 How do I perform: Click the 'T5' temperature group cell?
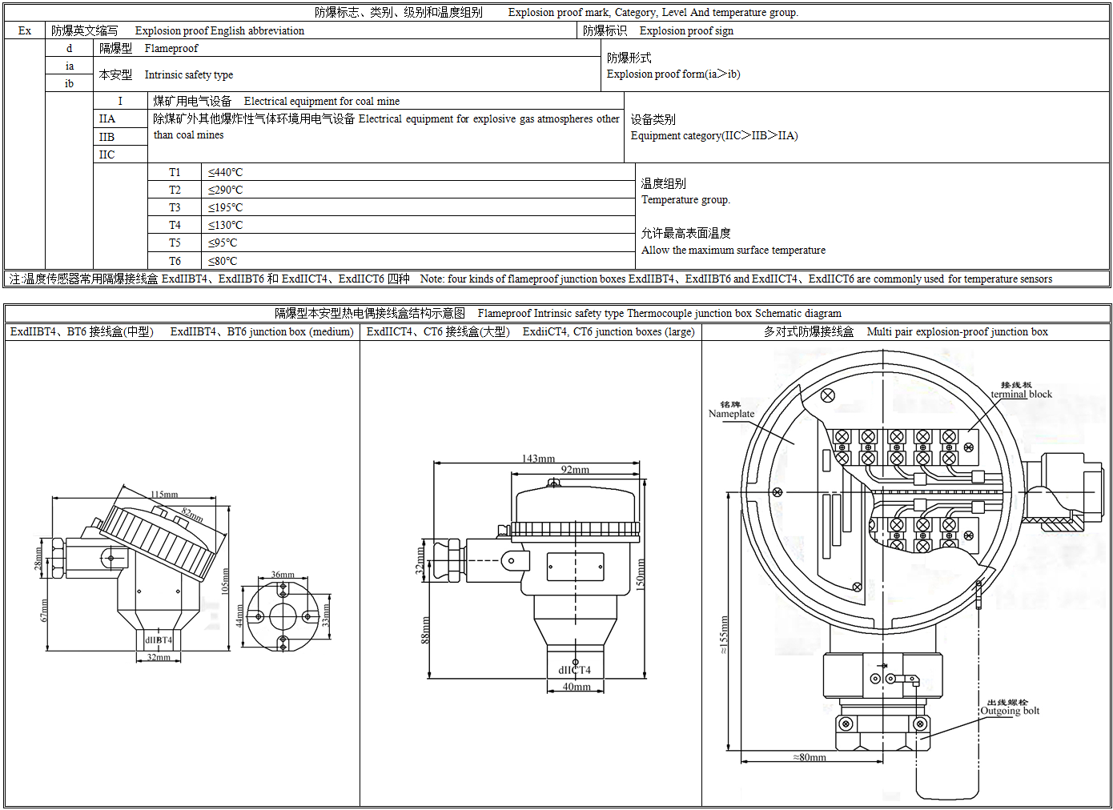(x=175, y=243)
